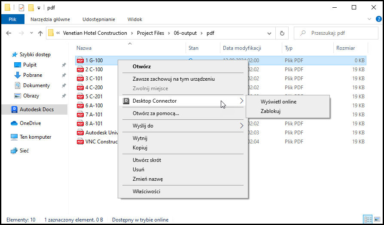Click the PDF icon of 8 A-101
This screenshot has width=384, height=225.
pyautogui.click(x=80, y=124)
